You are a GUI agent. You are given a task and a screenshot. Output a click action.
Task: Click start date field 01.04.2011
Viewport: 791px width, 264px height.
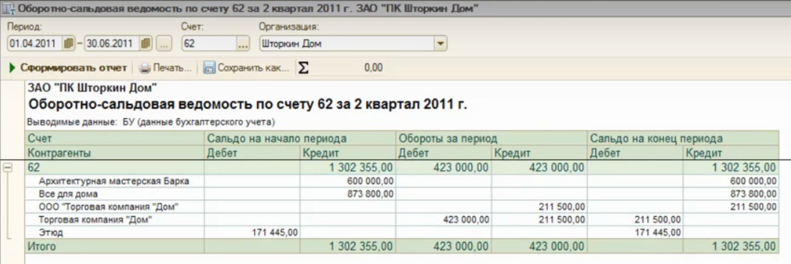[x=35, y=44]
